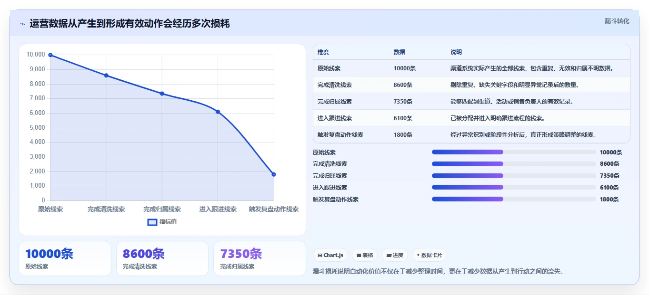The height and width of the screenshot is (295, 649).
Task: Click the small icon inside the Chart.js chip
Action: (x=320, y=256)
